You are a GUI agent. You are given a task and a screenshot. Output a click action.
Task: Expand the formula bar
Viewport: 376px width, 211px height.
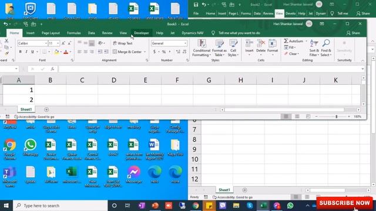(x=362, y=69)
